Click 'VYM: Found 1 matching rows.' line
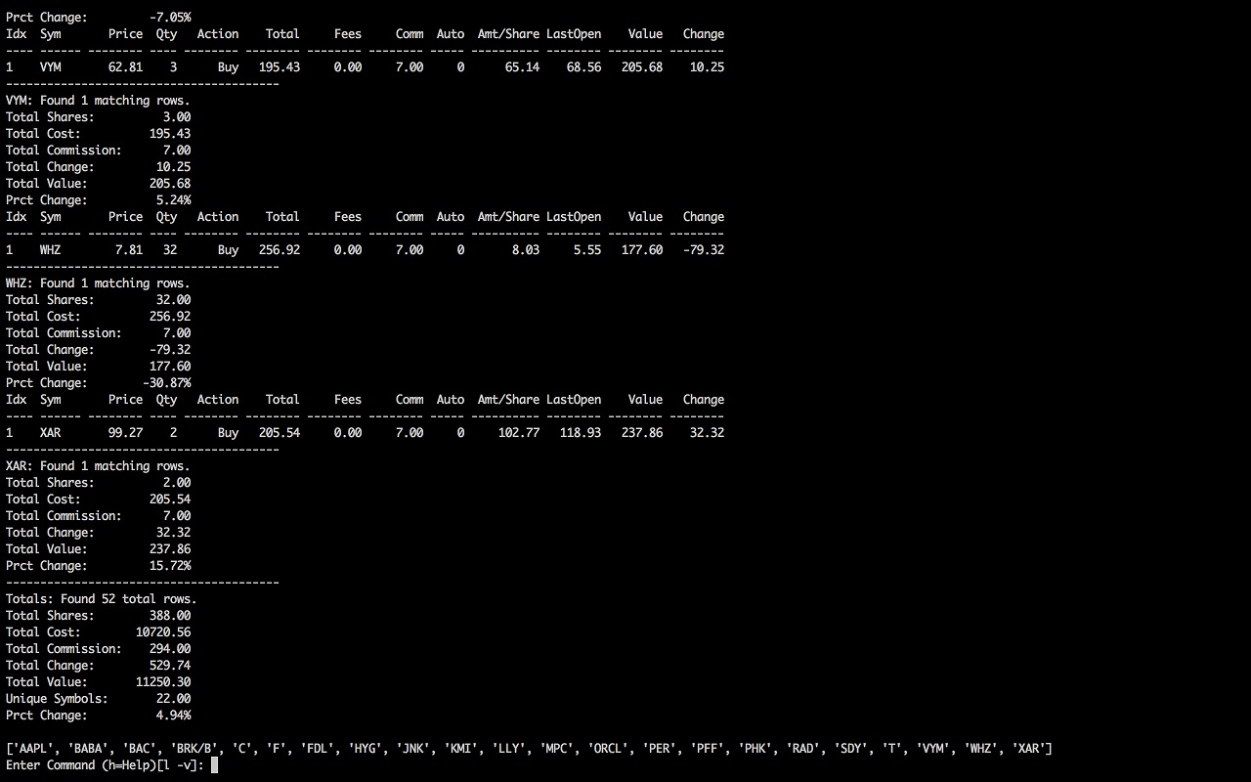1251x782 pixels. click(x=98, y=101)
